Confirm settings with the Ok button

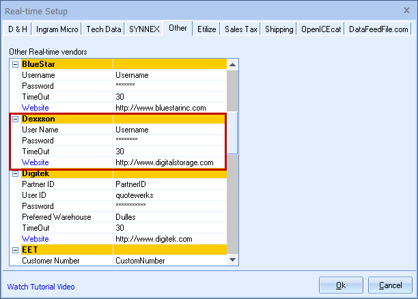[341, 285]
